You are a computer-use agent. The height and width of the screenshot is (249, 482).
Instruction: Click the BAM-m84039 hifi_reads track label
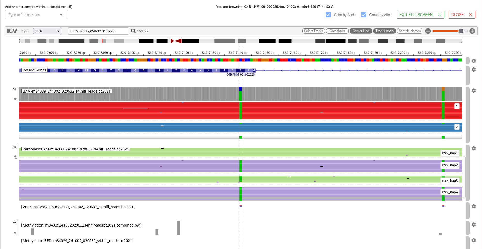tap(67, 91)
